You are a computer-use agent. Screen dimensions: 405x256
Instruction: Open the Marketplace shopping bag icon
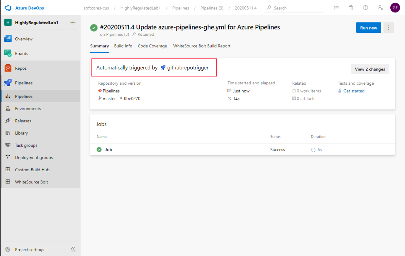tap(351, 8)
